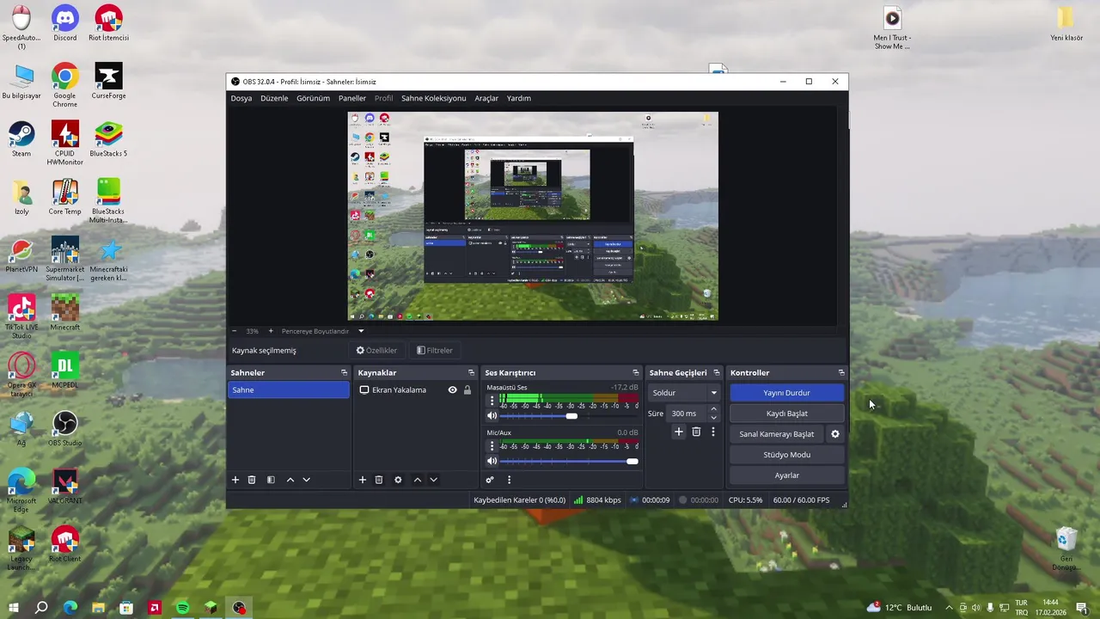This screenshot has width=1100, height=619.
Task: Click the OBS preview canvas
Action: (x=533, y=216)
